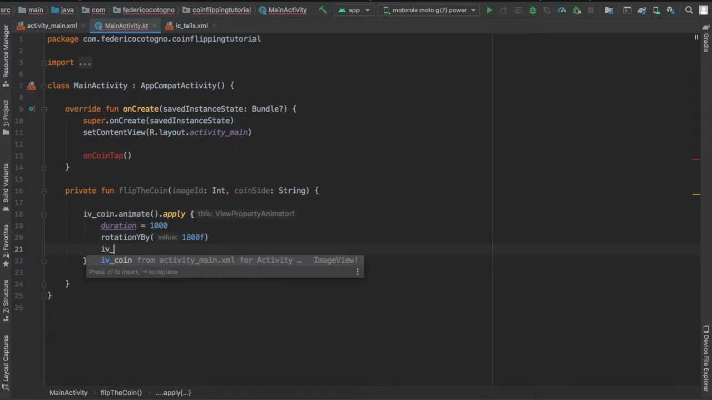Start debugging with the green bug icon
This screenshot has height=400, width=712.
pos(533,10)
